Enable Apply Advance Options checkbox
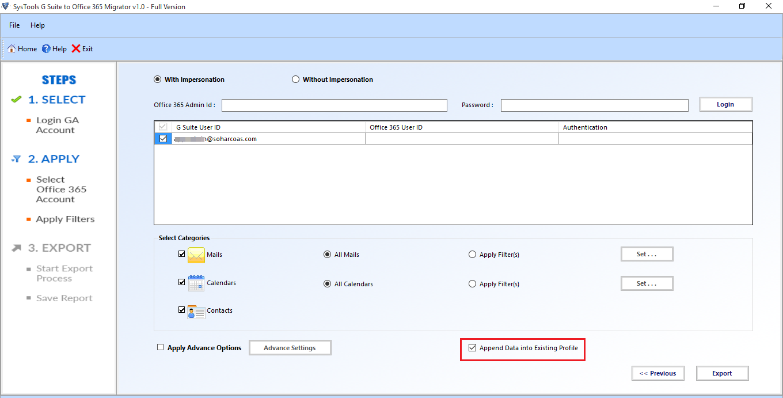783x398 pixels. 161,347
